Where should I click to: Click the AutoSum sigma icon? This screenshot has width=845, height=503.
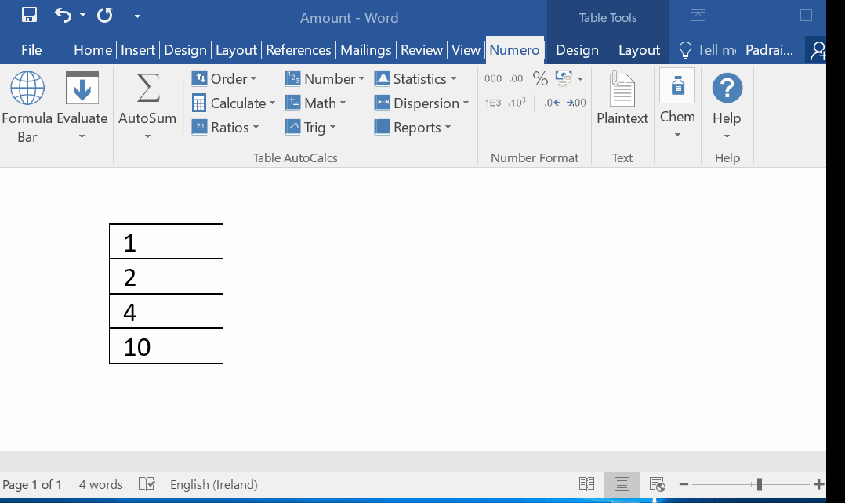[x=147, y=88]
